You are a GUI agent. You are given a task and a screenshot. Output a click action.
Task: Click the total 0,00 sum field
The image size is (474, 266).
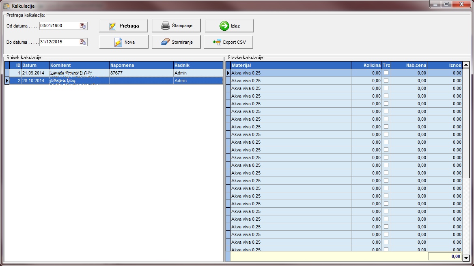[x=445, y=256]
